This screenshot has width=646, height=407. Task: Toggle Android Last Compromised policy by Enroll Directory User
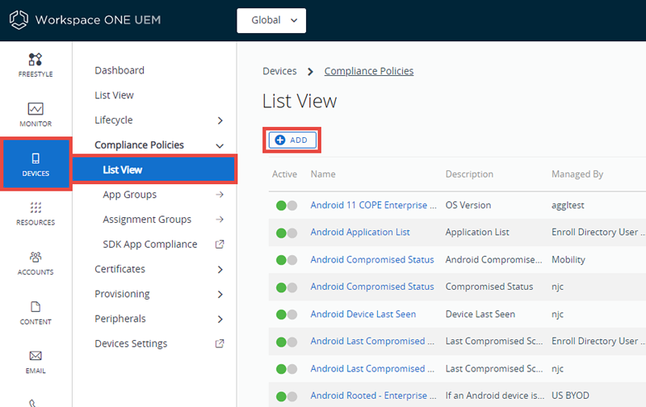coord(287,342)
